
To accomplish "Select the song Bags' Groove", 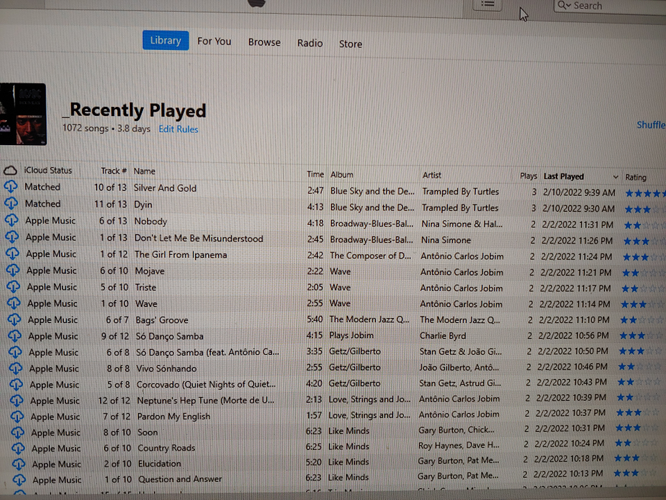I will 162,319.
